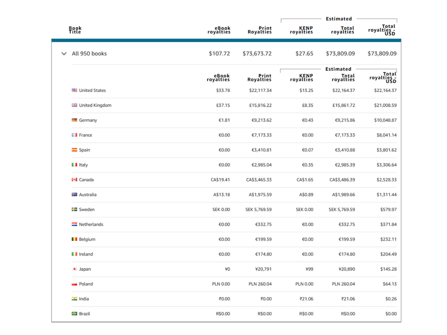
Task: Click the Japan flag icon
Action: click(74, 269)
